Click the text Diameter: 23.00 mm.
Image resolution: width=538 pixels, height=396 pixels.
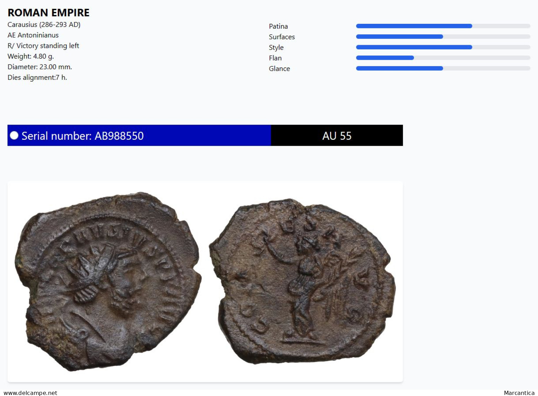coord(40,67)
